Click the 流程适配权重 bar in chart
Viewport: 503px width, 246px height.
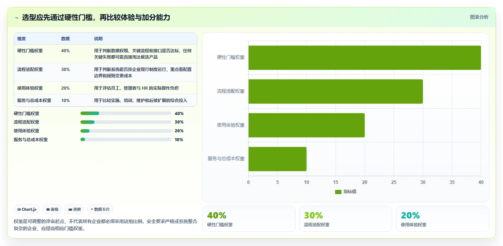tap(335, 91)
